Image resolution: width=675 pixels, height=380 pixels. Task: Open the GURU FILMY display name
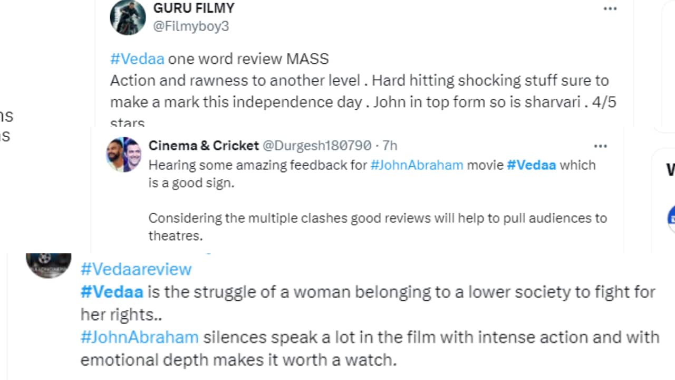[194, 8]
